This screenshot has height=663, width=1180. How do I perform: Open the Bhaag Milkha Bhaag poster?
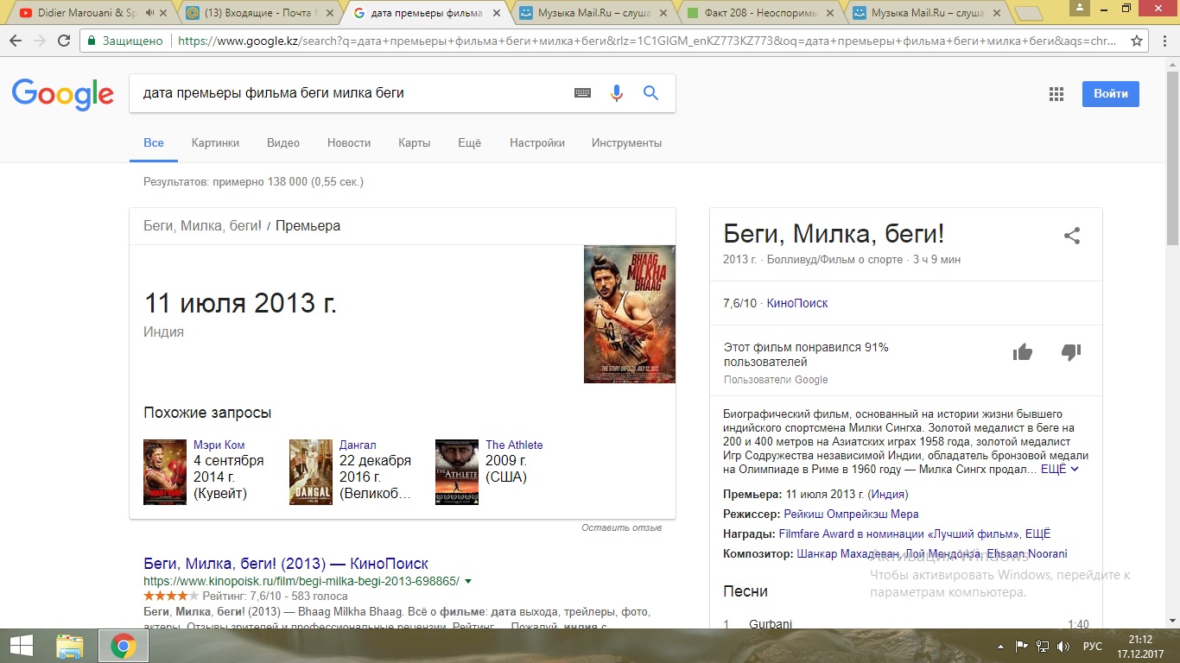coord(630,314)
